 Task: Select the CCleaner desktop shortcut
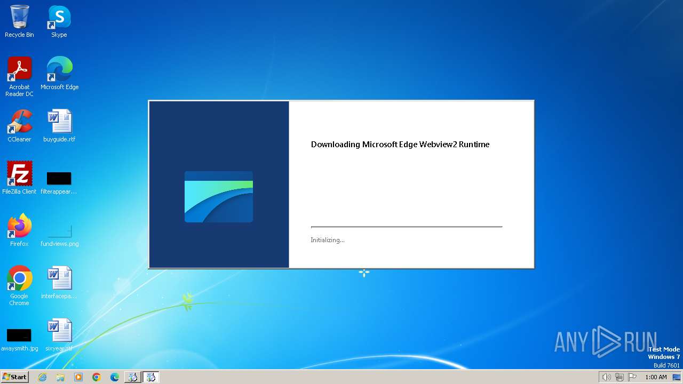[19, 125]
